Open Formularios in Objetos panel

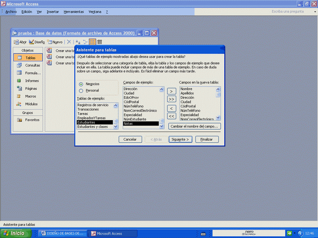tap(28, 73)
